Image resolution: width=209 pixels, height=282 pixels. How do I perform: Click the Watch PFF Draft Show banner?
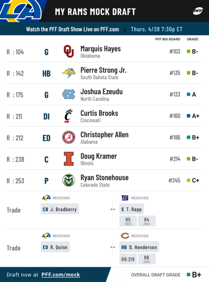tap(104, 29)
